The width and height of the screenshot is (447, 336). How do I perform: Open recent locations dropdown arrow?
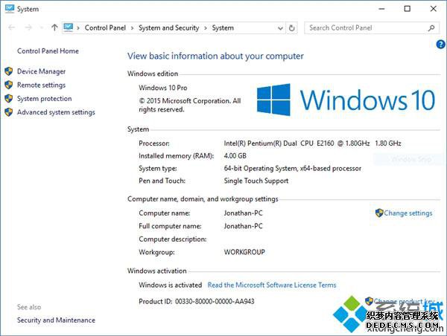click(x=42, y=28)
